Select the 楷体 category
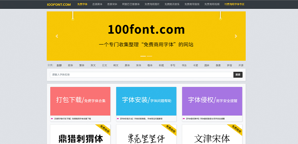Screen dimensions: 298x144 (150, 65)
